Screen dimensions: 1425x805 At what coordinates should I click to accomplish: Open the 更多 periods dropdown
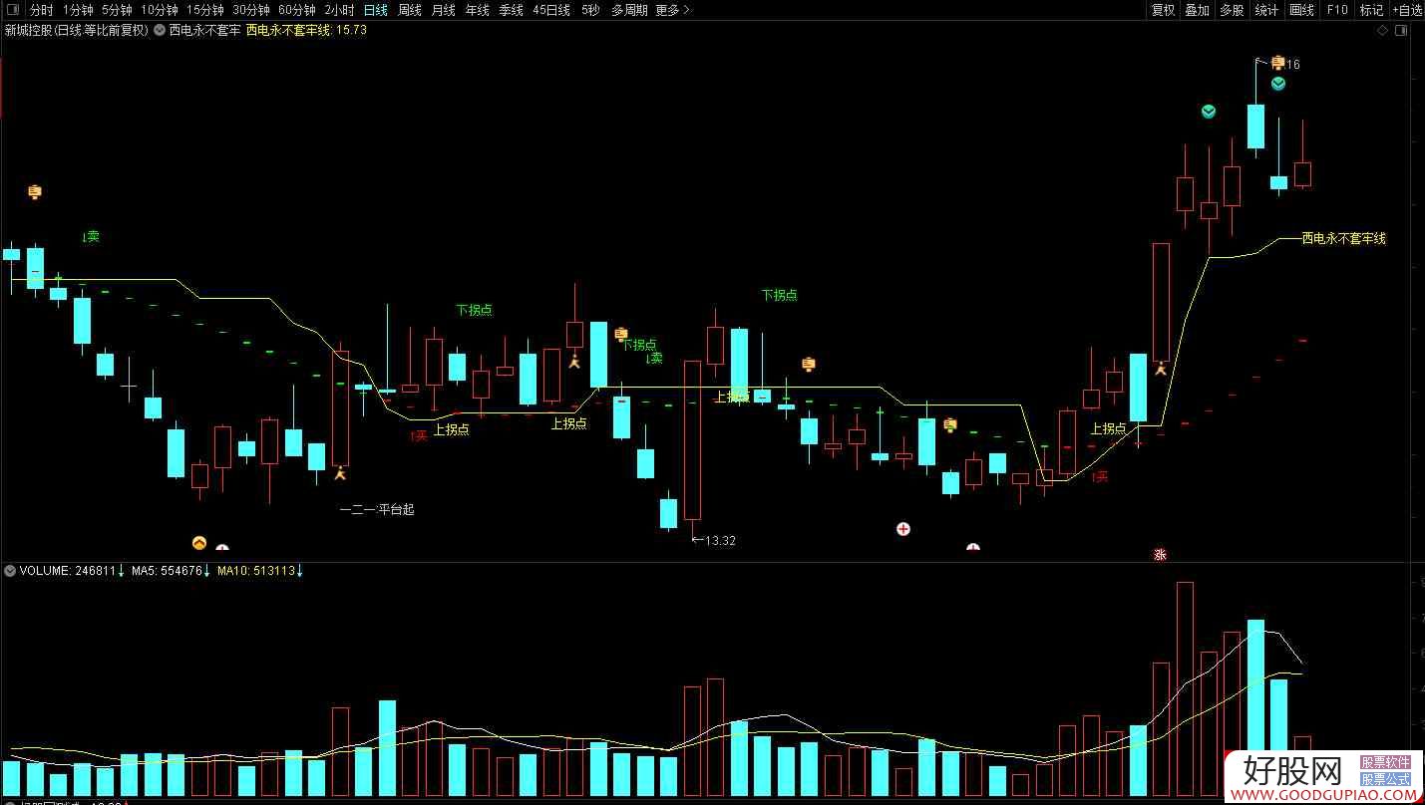pos(673,10)
